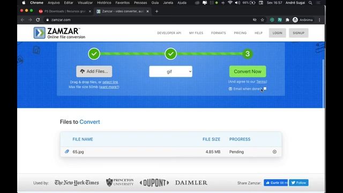Click the want more? link
This screenshot has width=343, height=193.
(x=109, y=87)
